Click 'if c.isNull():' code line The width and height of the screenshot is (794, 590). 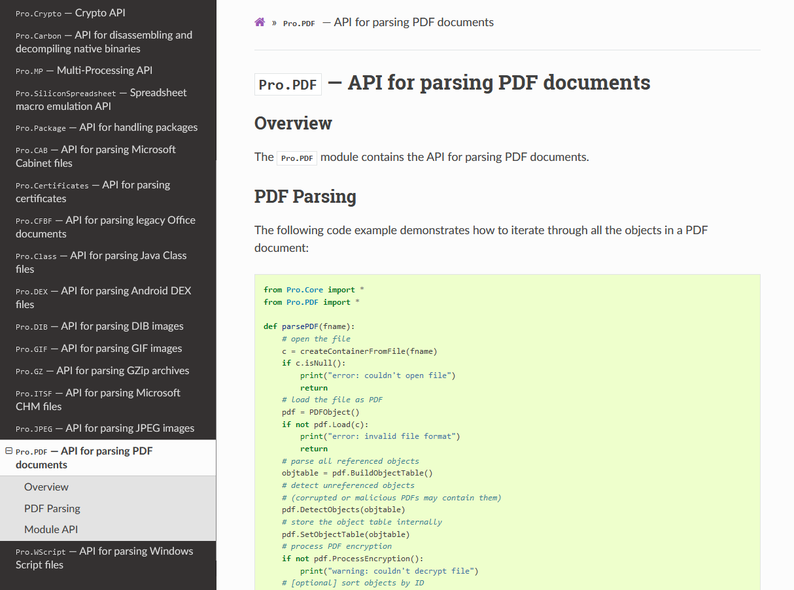pyautogui.click(x=314, y=363)
